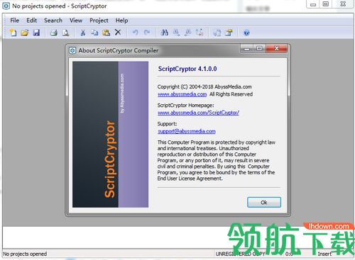
Task: Open Find with binoculars icon
Action: 164,33
